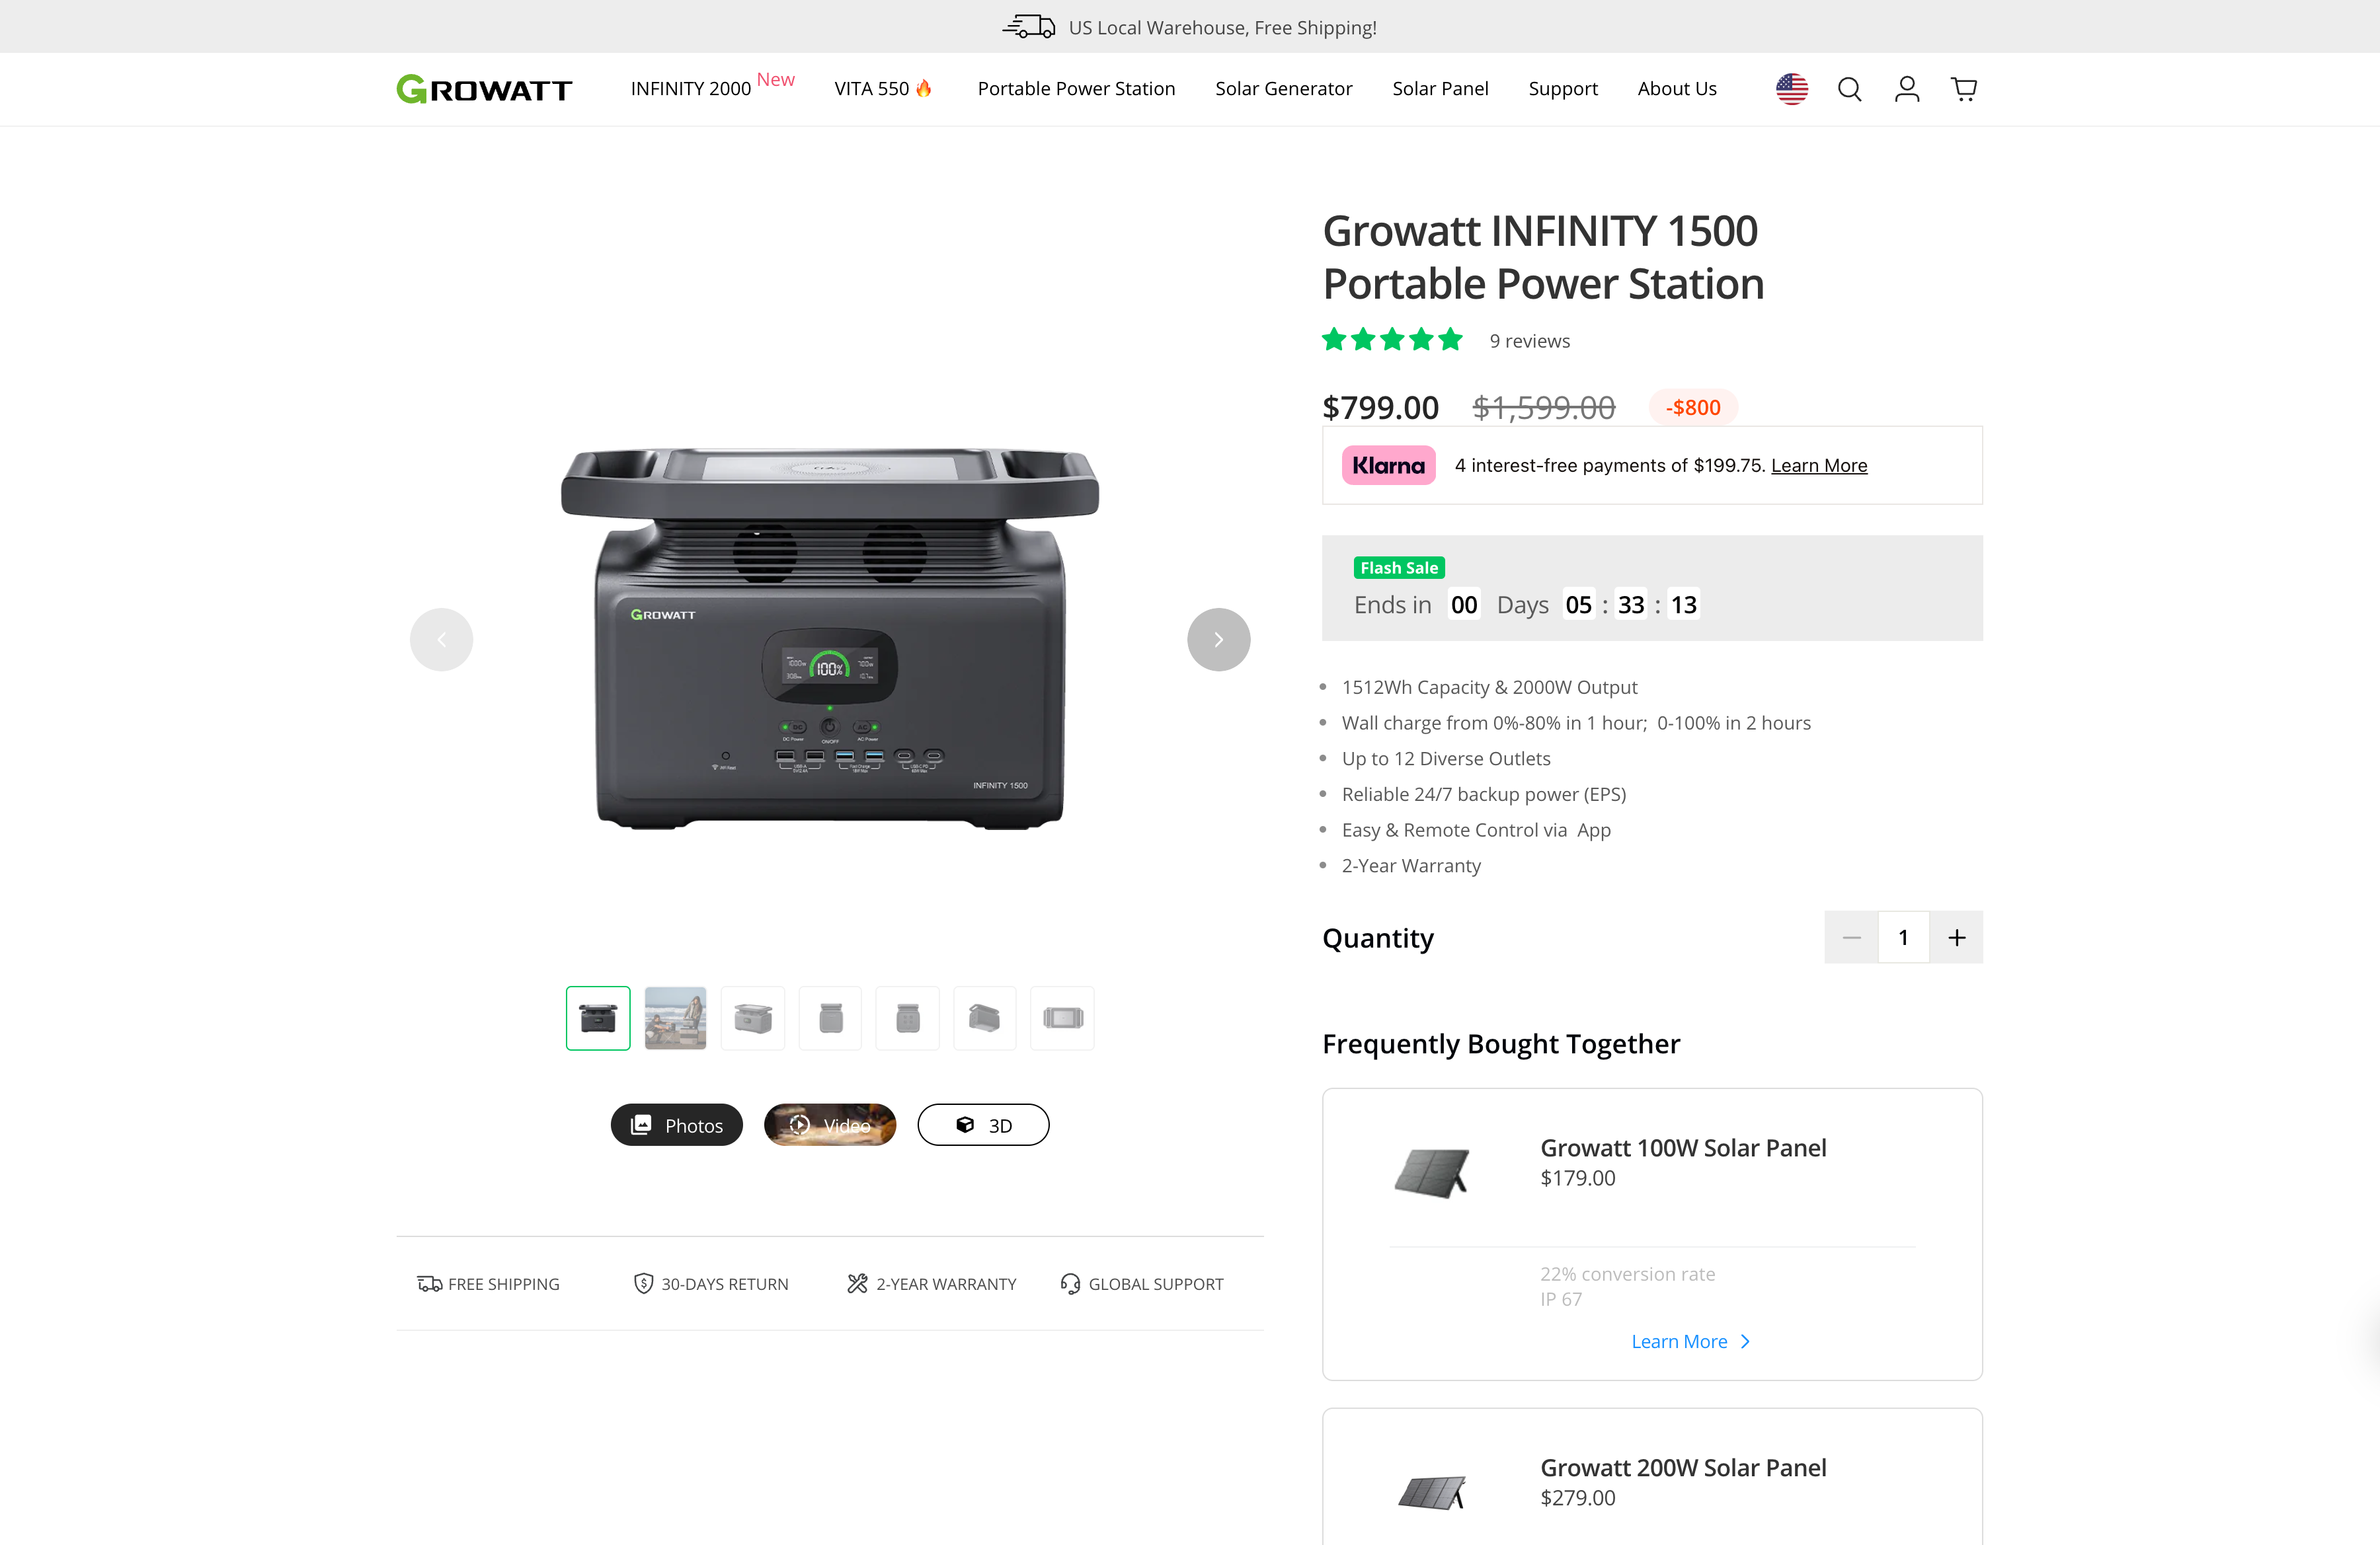Click Klarna Learn More link
The height and width of the screenshot is (1545, 2380).
tap(1818, 466)
